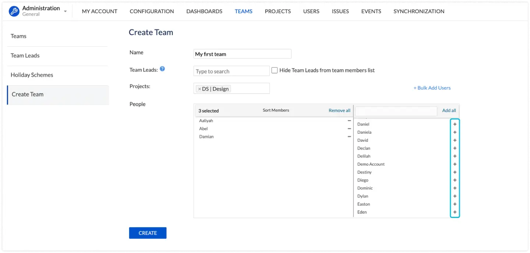Add Dominic to the team
This screenshot has width=530, height=253.
(x=455, y=188)
